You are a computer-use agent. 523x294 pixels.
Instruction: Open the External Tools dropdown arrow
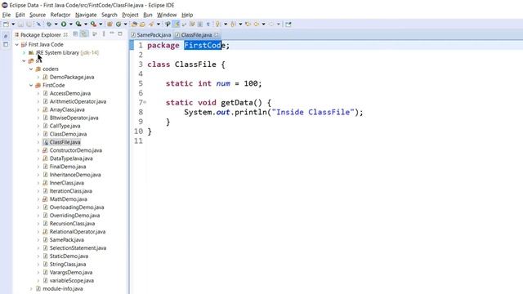tap(101, 24)
